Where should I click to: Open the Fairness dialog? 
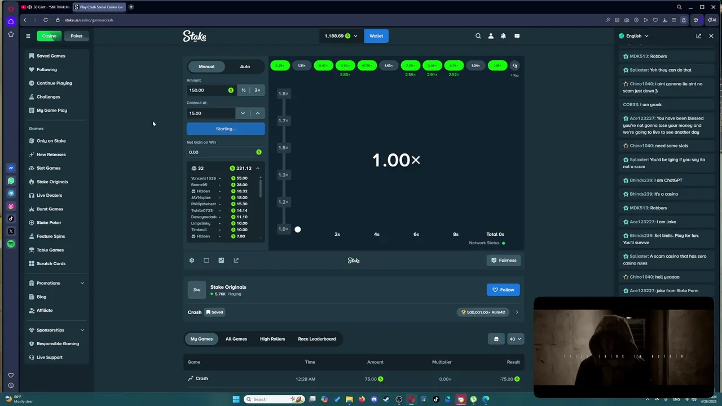click(x=503, y=261)
